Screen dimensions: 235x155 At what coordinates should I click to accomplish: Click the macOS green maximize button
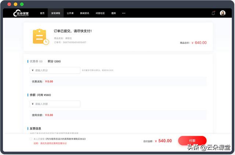point(22,4)
